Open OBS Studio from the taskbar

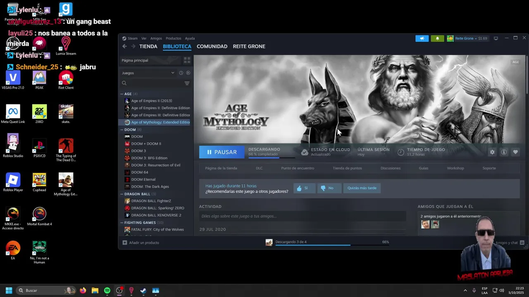(119, 290)
